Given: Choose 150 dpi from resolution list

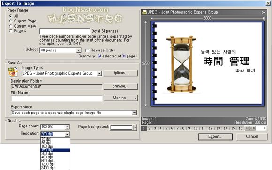Looking at the screenshot, I should click(55, 150).
